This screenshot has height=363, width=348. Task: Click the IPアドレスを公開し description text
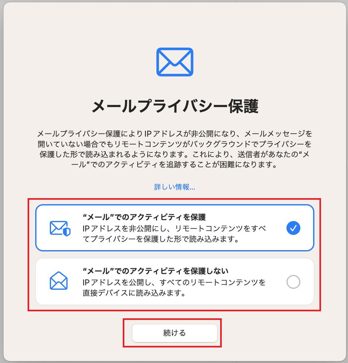coord(174,288)
